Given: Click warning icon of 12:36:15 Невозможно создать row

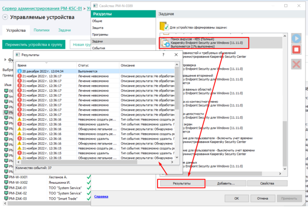Looking at the screenshot, I should pos(20,148).
